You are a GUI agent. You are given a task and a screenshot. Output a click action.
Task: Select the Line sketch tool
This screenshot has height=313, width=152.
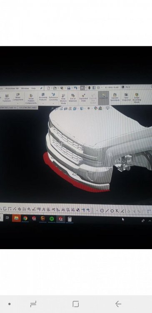tap(107, 211)
